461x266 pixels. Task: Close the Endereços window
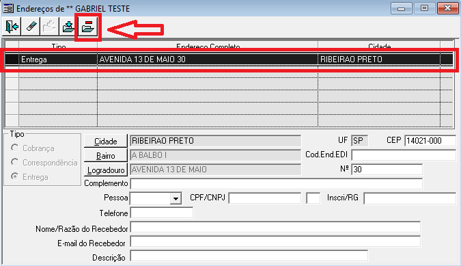coord(447,8)
